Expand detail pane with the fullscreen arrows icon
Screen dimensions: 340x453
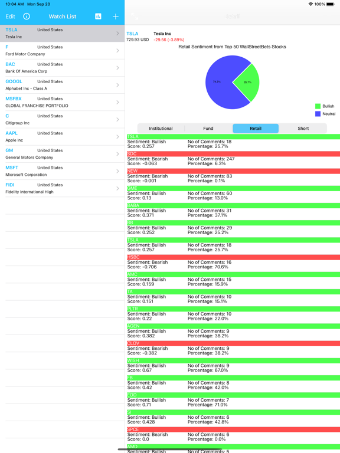[x=135, y=16]
